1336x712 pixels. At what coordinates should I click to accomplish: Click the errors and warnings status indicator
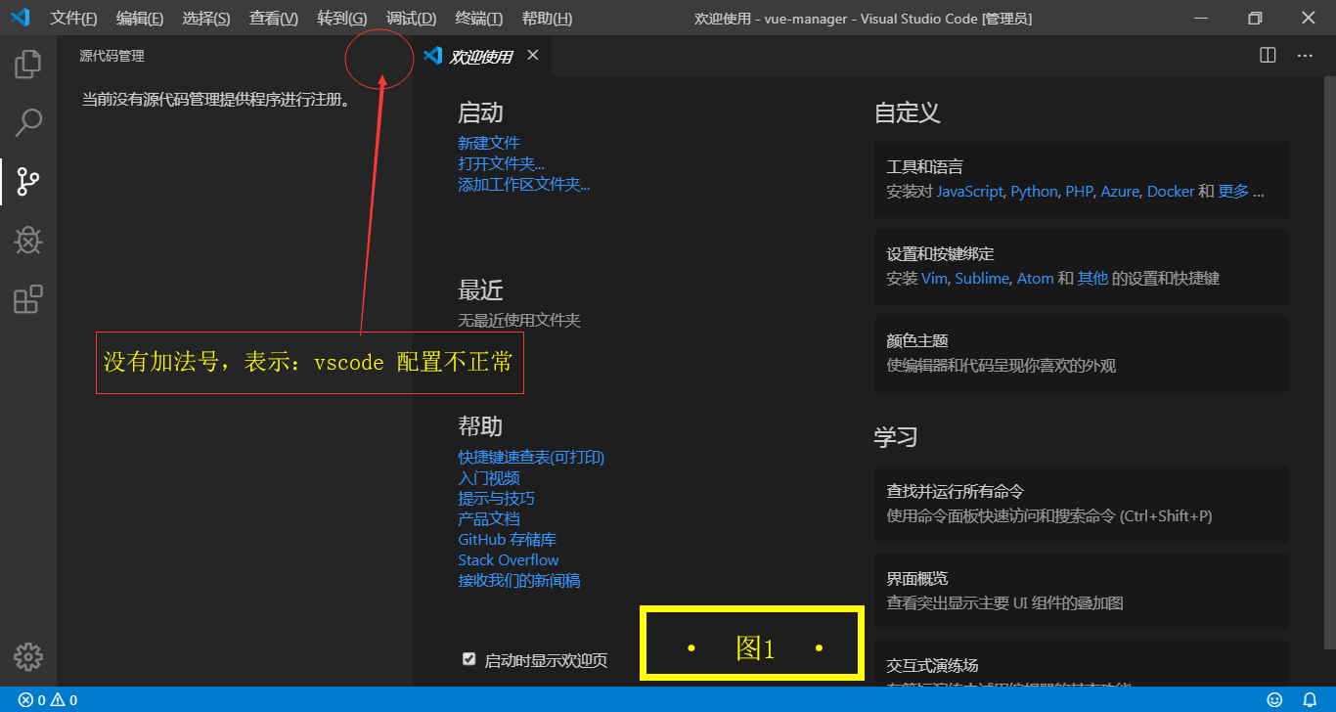coord(48,700)
